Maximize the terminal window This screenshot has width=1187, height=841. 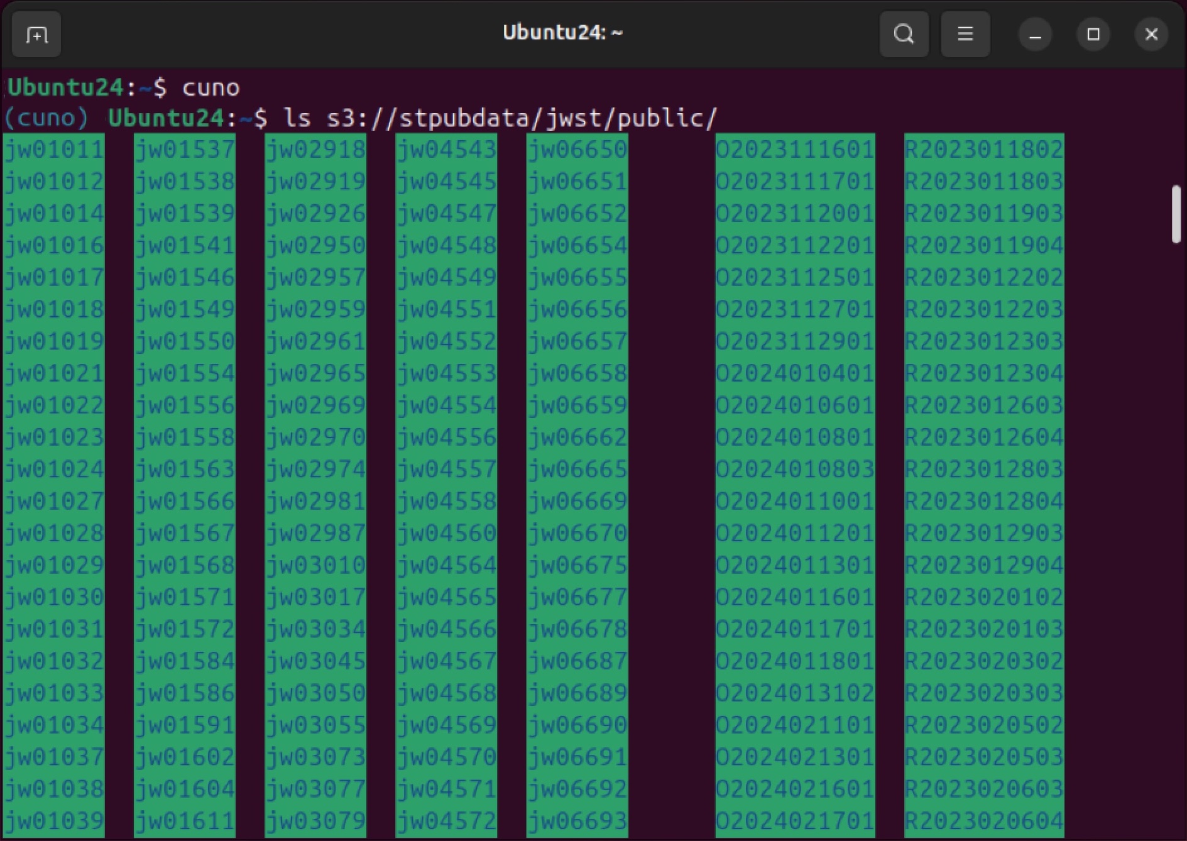(1093, 35)
